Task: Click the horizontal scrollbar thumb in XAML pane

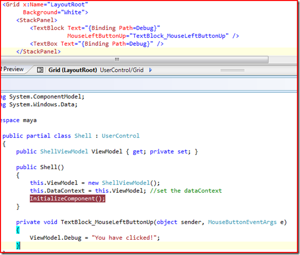Action: pos(135,60)
